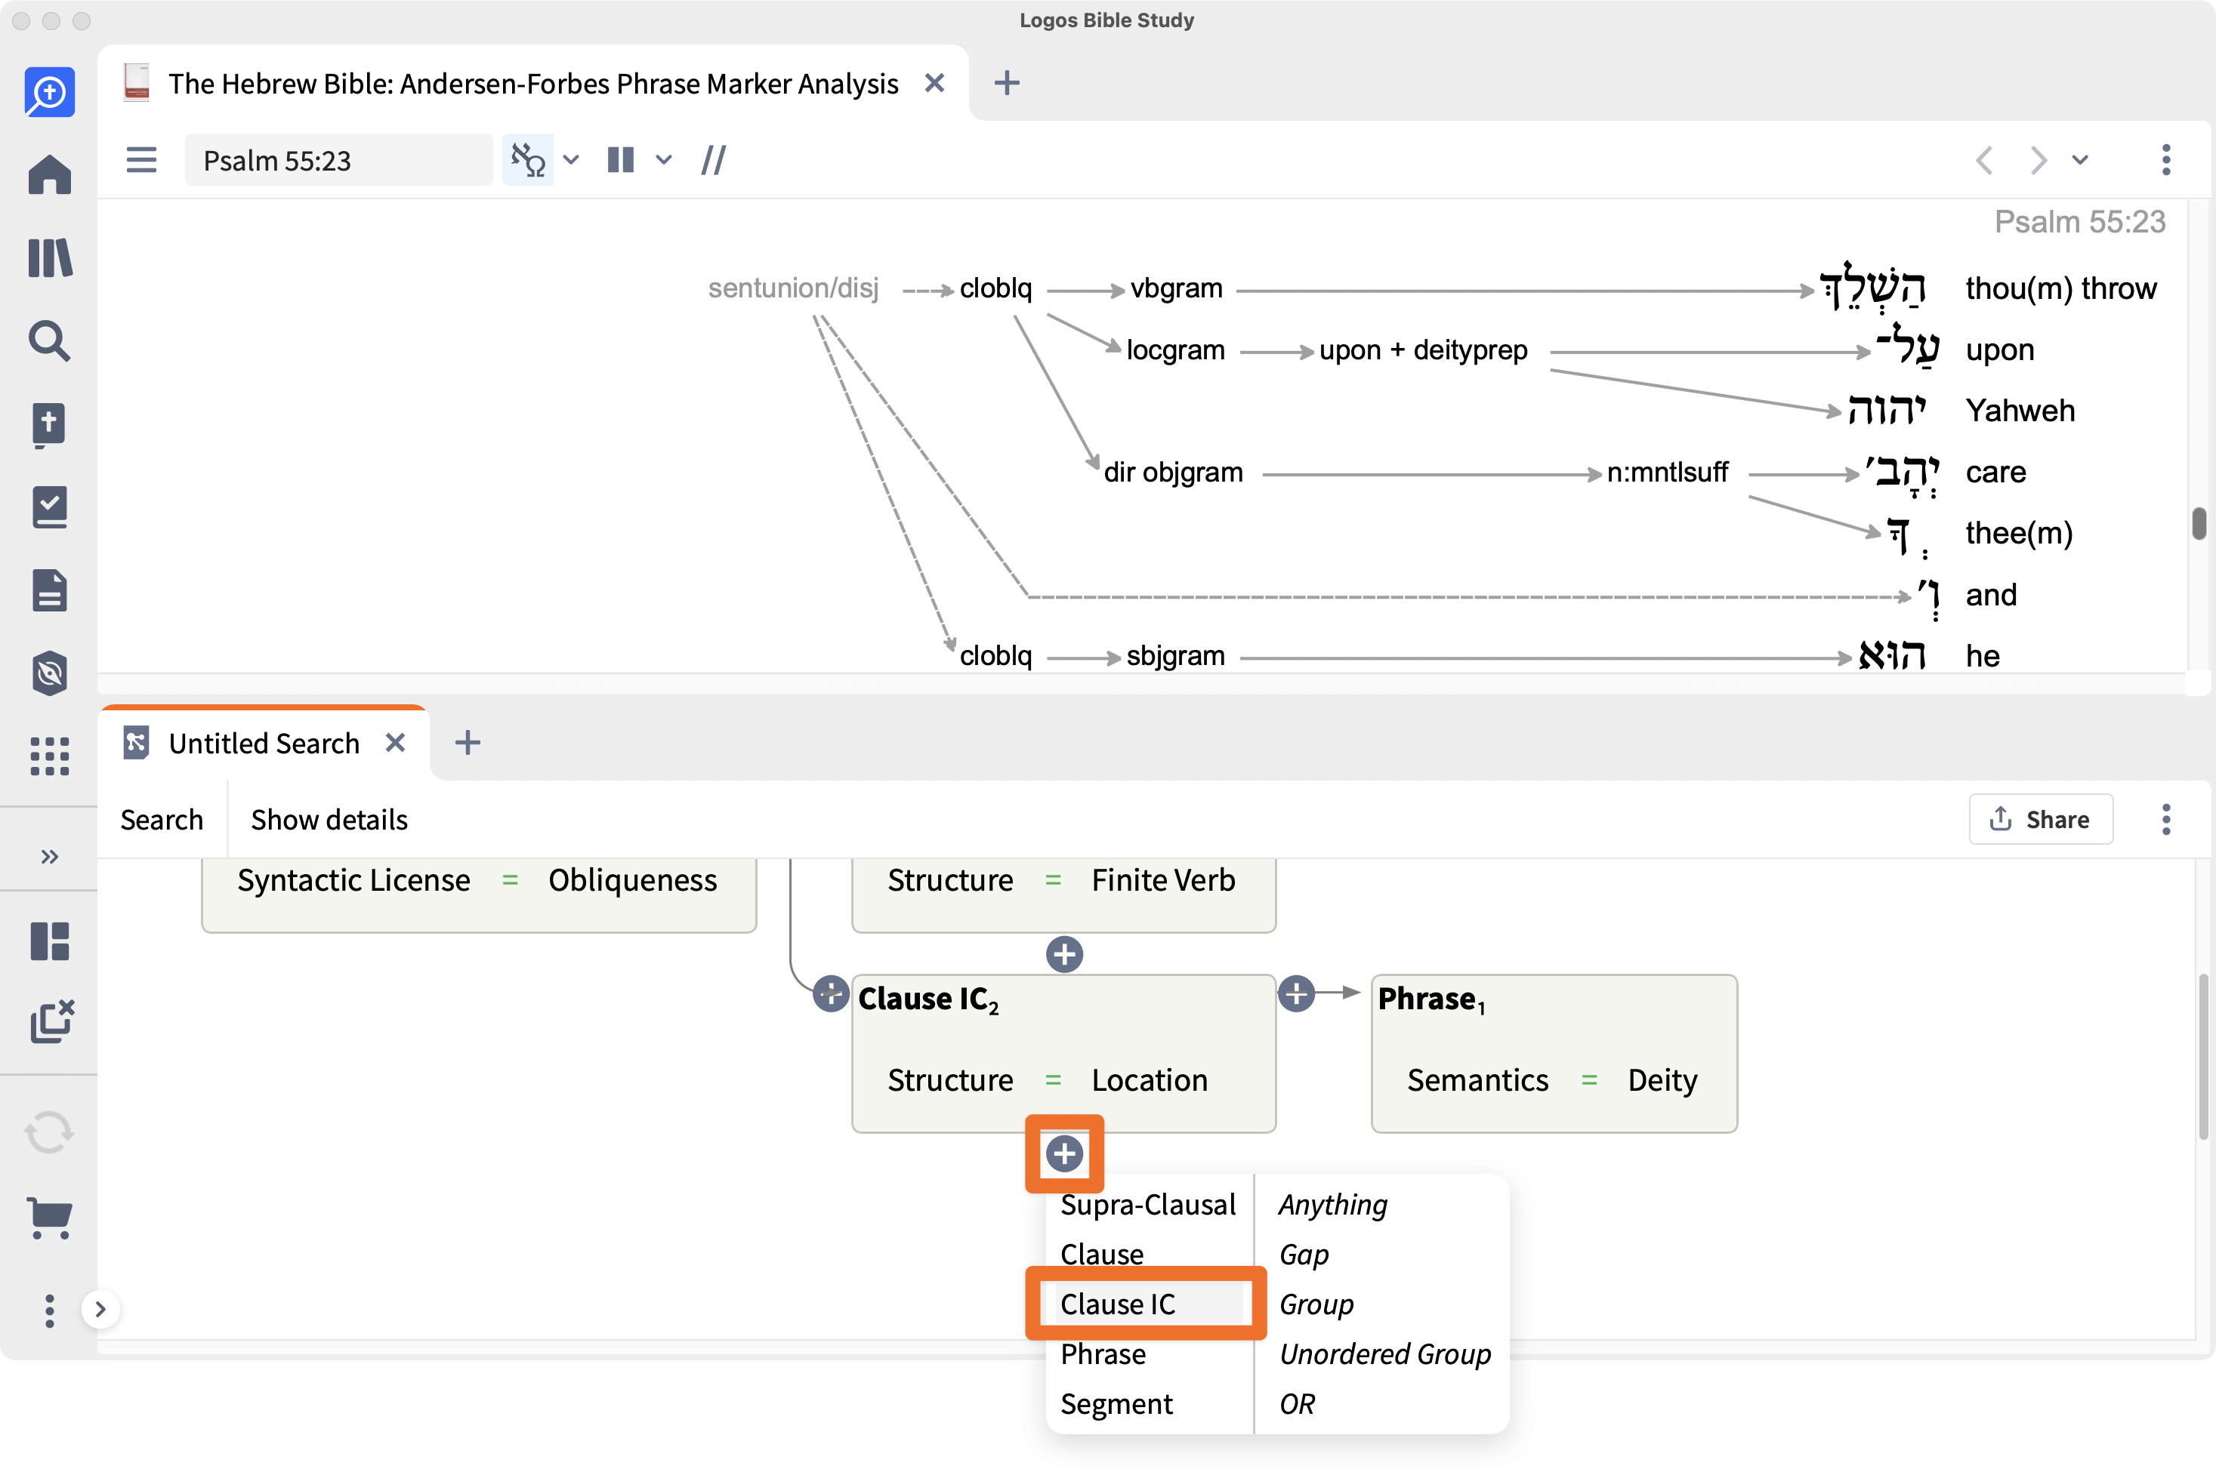Image resolution: width=2216 pixels, height=1472 pixels.
Task: Open the Documents icon in sidebar
Action: 49,590
